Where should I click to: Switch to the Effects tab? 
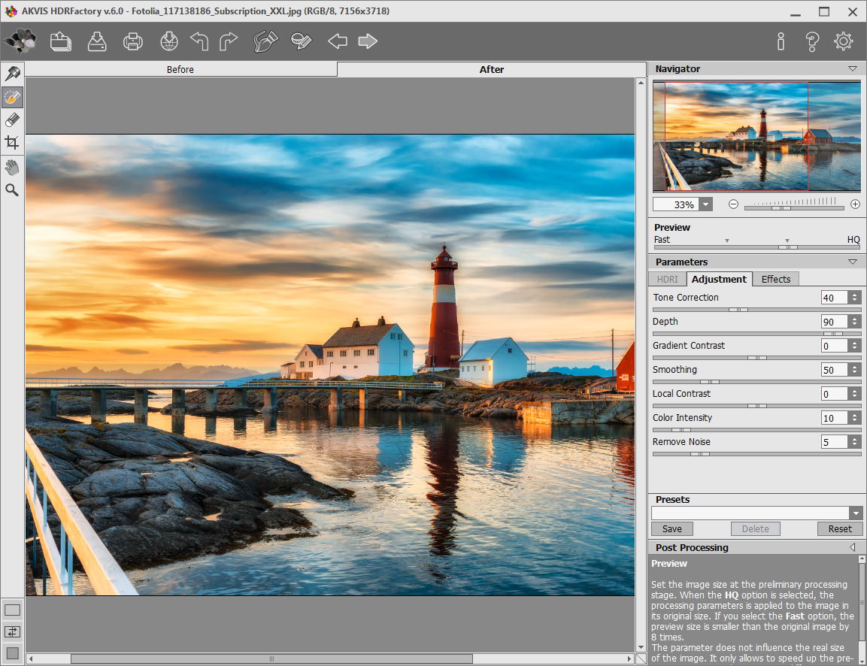click(775, 279)
